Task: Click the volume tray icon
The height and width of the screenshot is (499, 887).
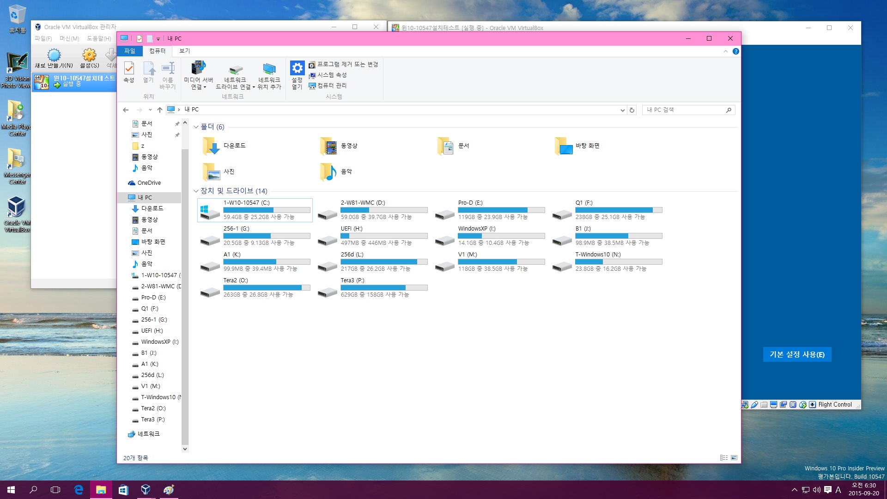Action: (x=816, y=490)
